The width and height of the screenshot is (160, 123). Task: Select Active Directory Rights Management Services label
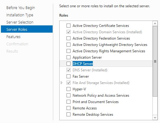[109, 51]
